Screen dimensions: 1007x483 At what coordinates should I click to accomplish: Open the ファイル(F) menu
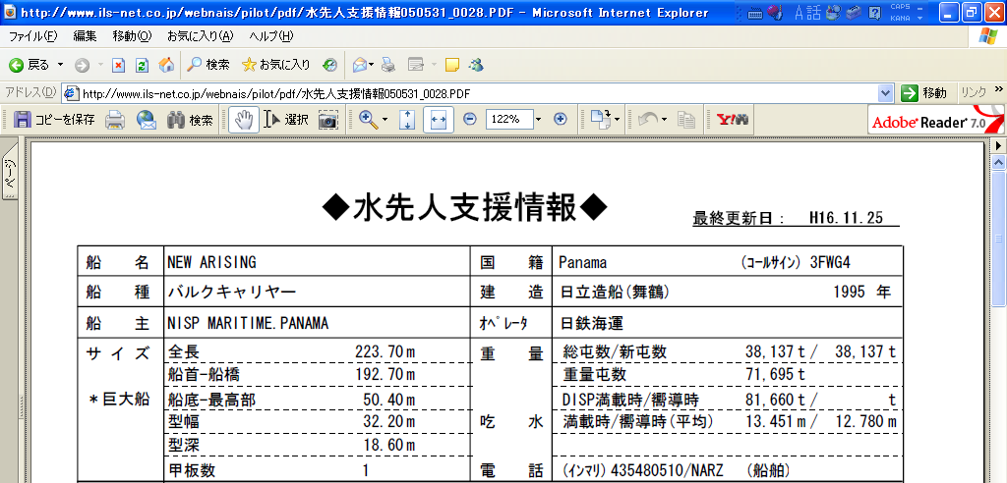coord(32,36)
